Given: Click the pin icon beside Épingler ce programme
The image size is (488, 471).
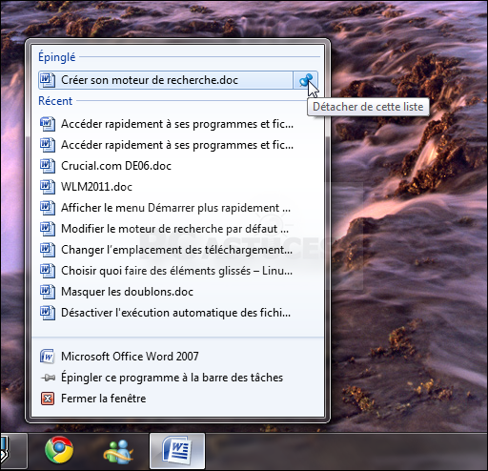Looking at the screenshot, I should (48, 378).
